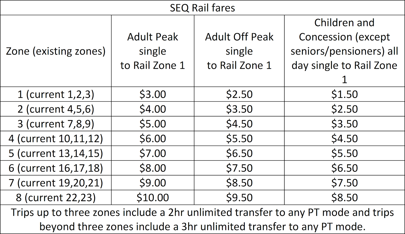Image resolution: width=405 pixels, height=234 pixels.
Task: Click the unlimited transfer footnote text
Action: click(x=202, y=219)
